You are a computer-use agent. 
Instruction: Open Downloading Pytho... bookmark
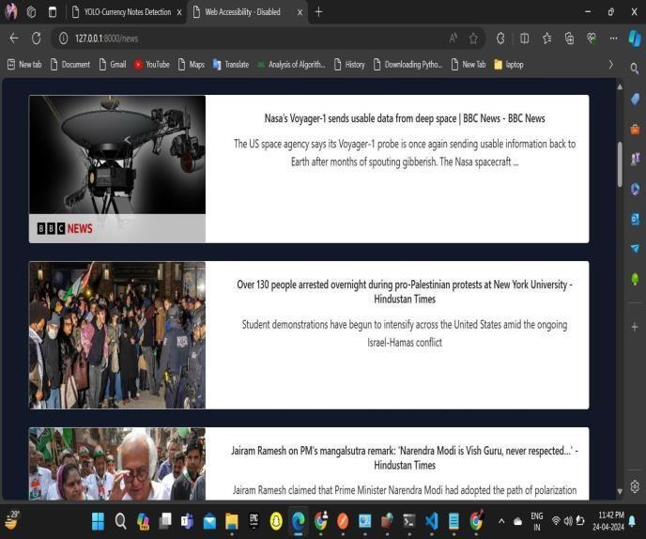click(408, 64)
